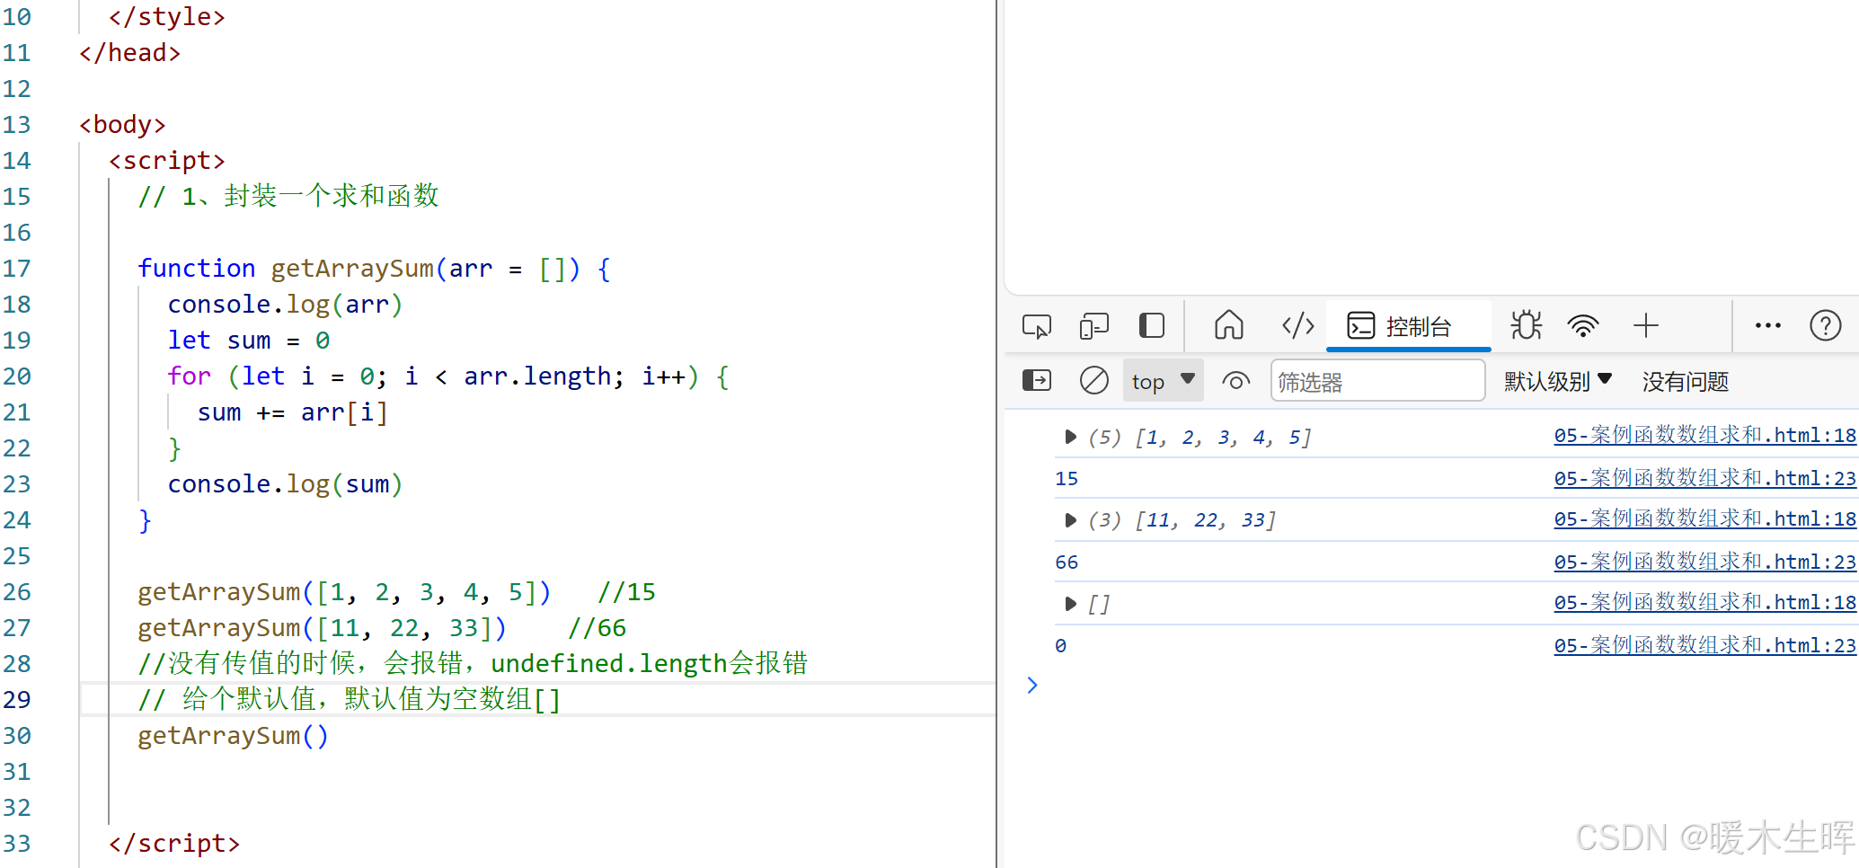The height and width of the screenshot is (868, 1859).
Task: Open the Welcome home tab icon
Action: tap(1229, 325)
